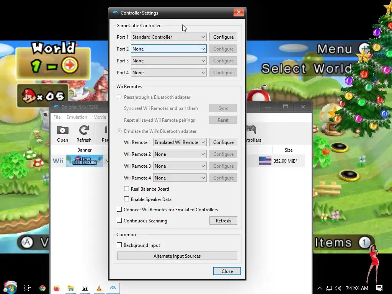This screenshot has height=294, width=392.
Task: Open the Wii Remote 1 dropdown
Action: coord(180,142)
